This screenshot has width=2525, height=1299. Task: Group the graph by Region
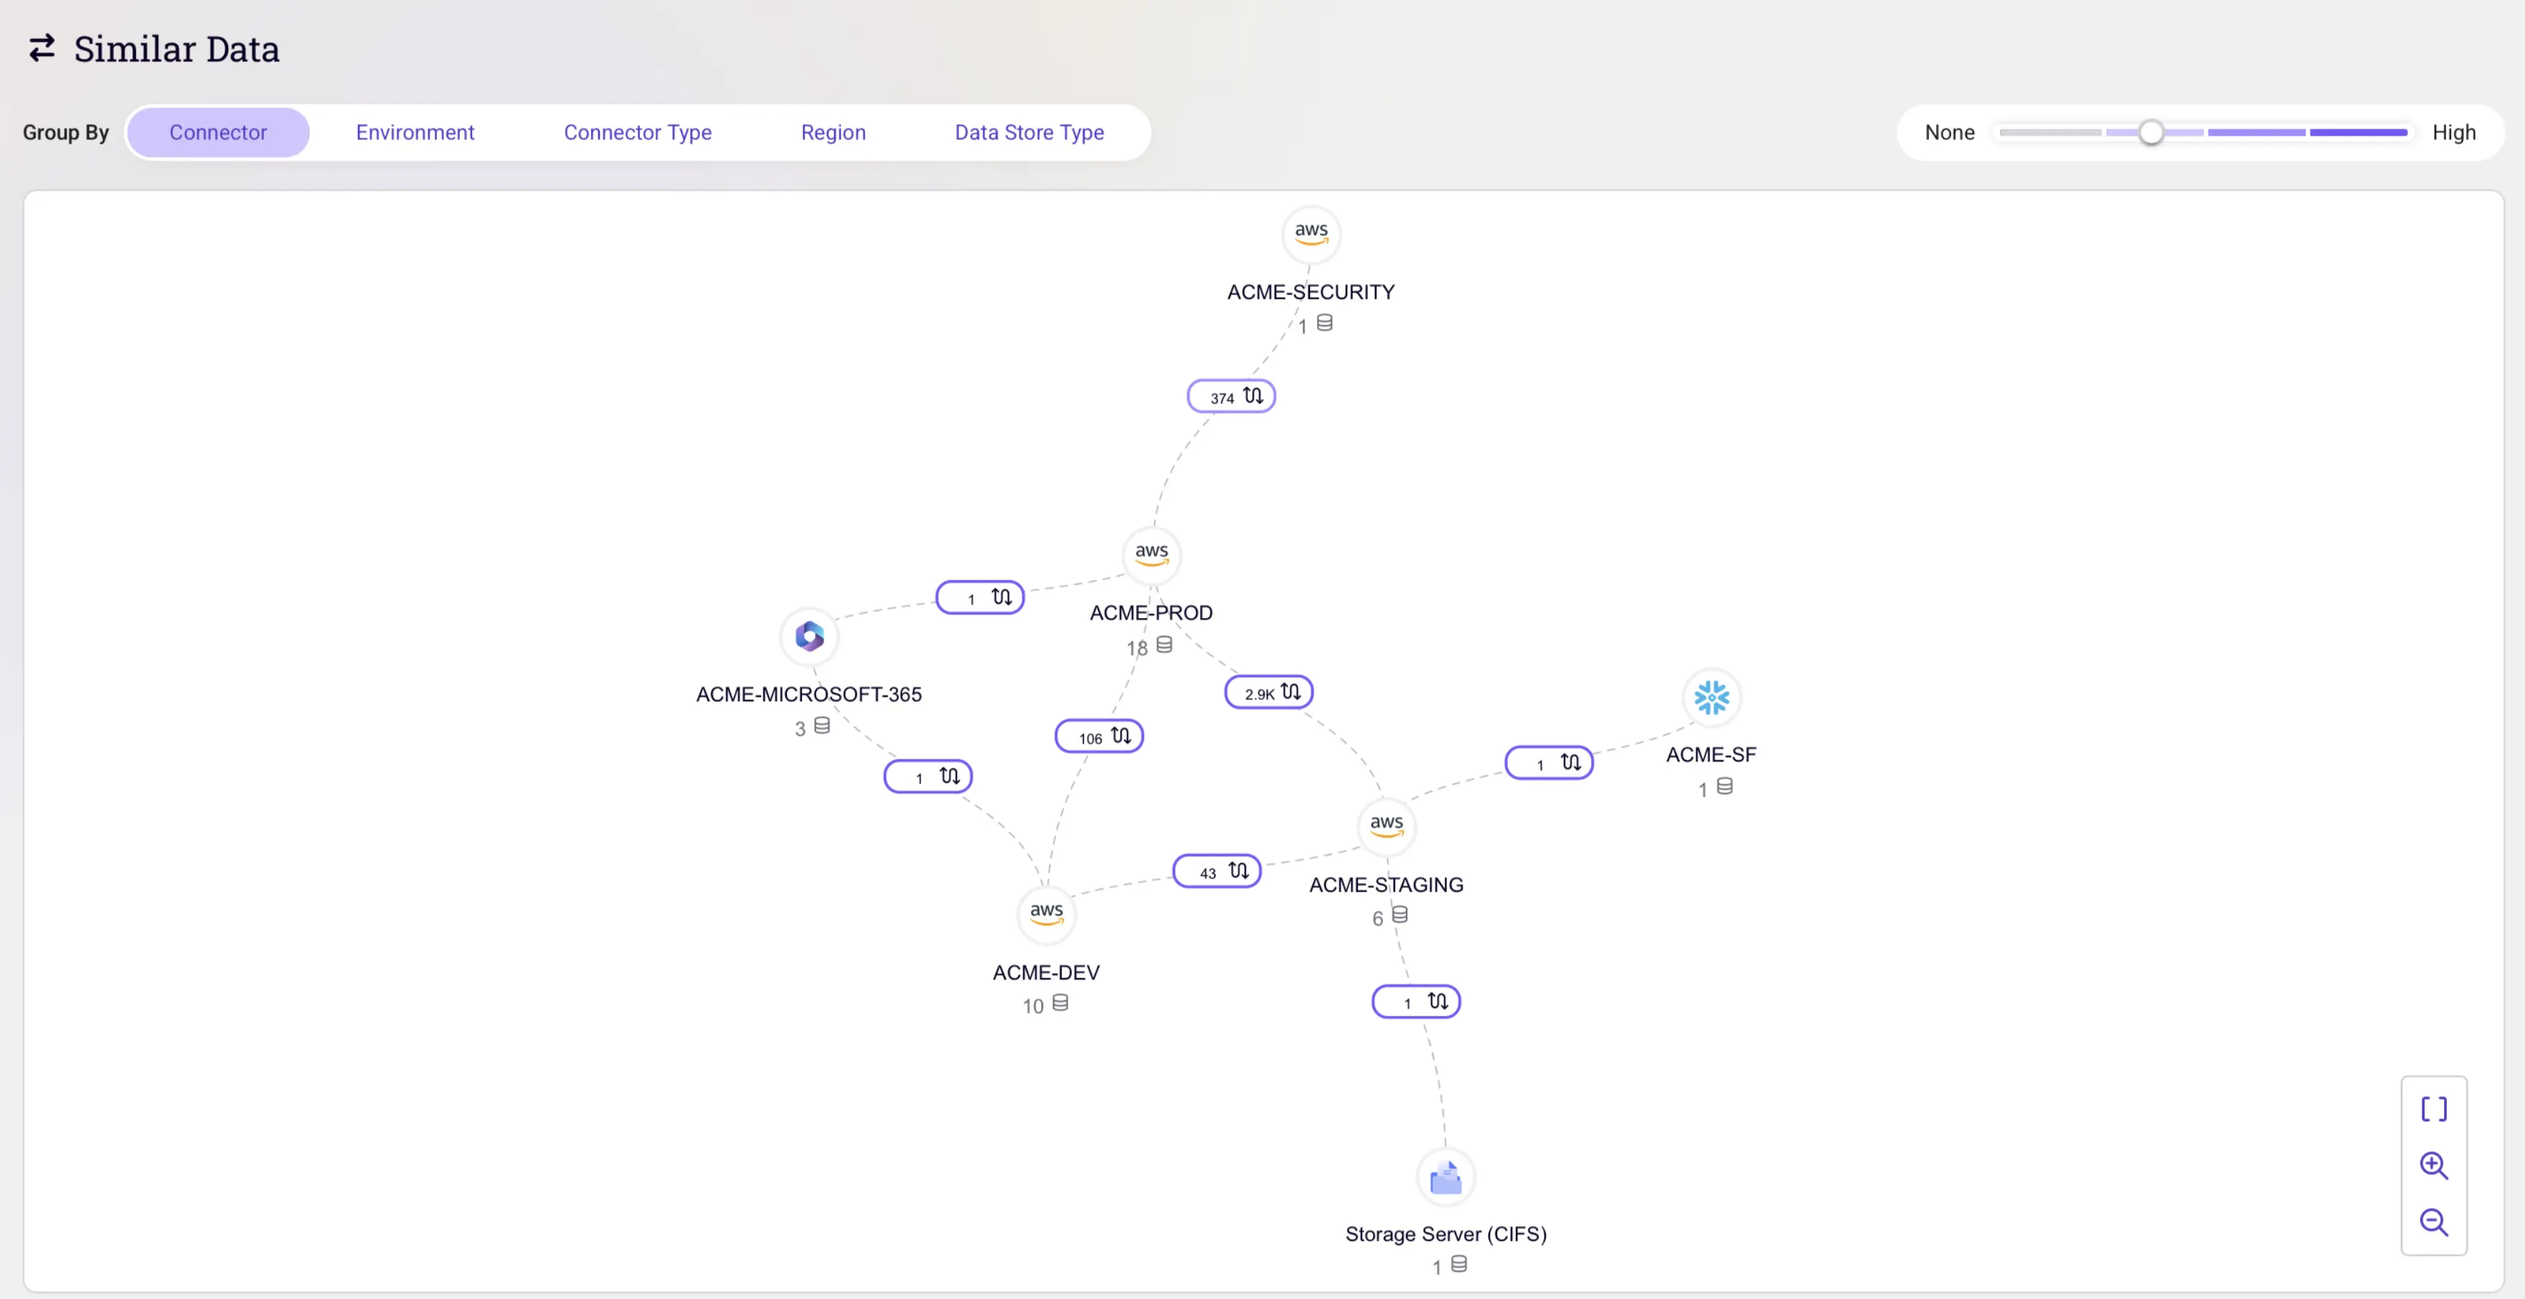click(x=833, y=132)
